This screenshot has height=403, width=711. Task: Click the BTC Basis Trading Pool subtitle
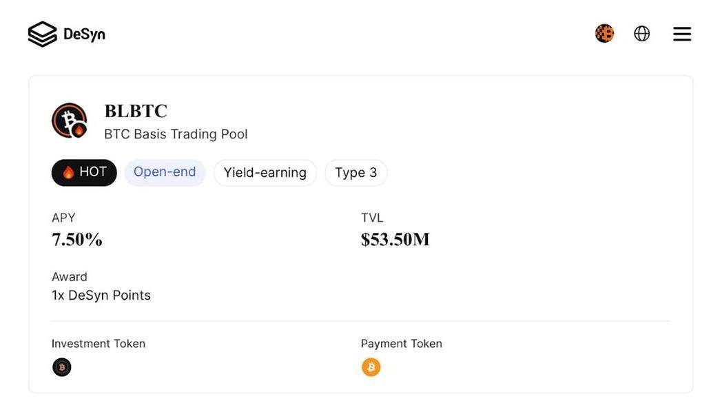coord(176,134)
